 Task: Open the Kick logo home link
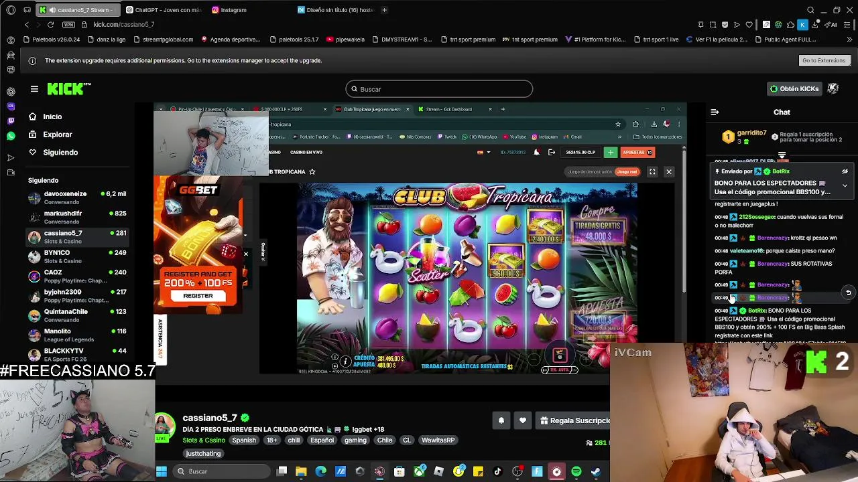click(x=68, y=89)
